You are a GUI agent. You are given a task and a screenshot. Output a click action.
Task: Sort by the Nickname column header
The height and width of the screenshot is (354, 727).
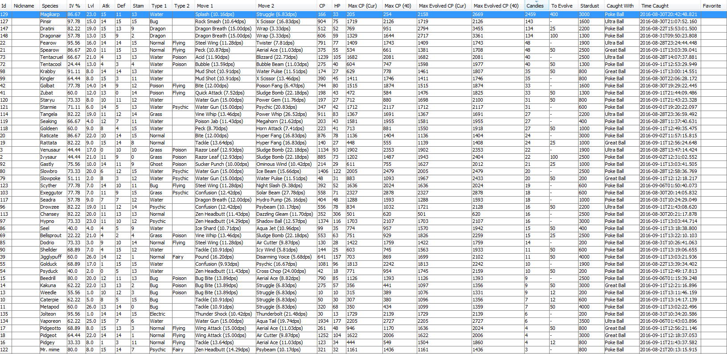tap(25, 6)
